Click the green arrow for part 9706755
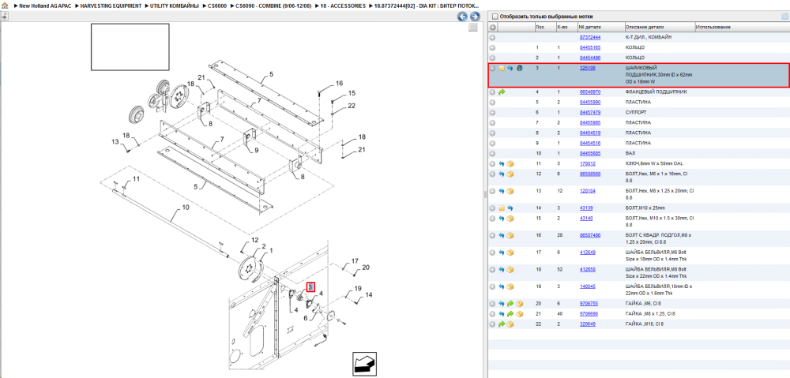Viewport: 790px width, 378px height. (x=510, y=304)
